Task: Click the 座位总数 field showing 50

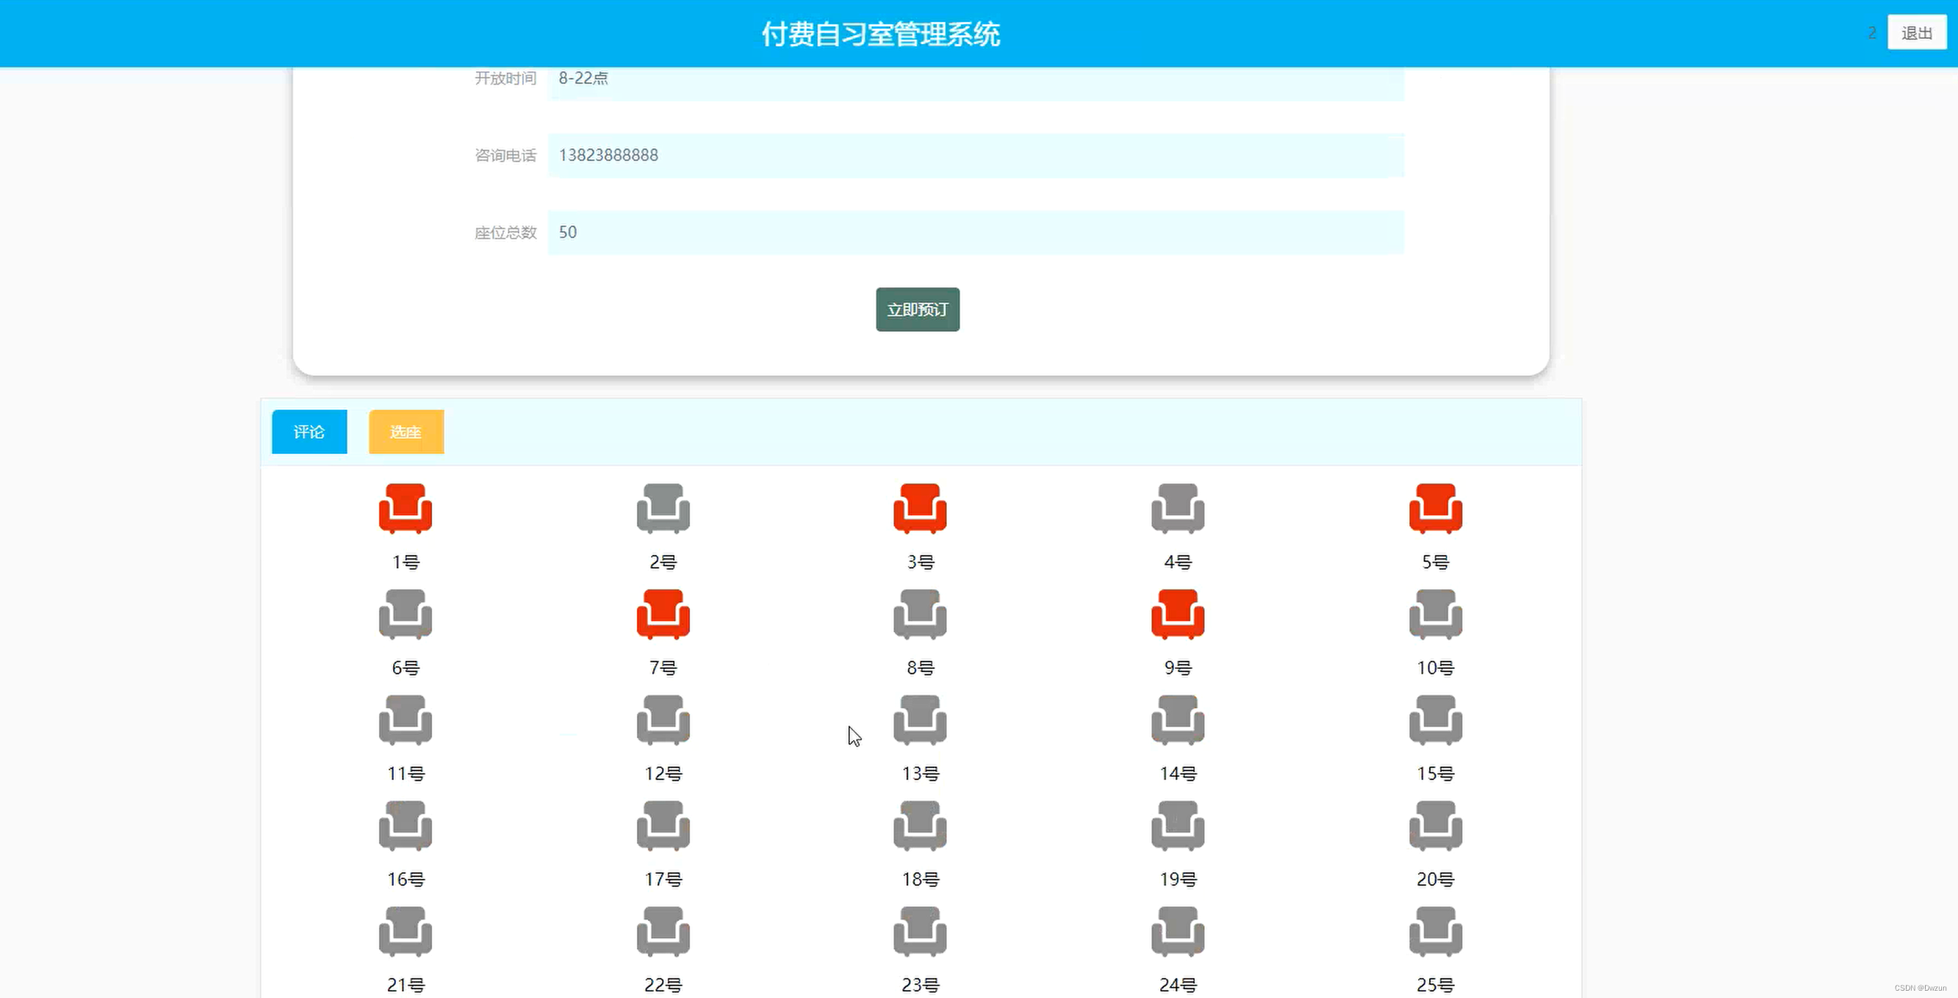Action: click(x=976, y=232)
